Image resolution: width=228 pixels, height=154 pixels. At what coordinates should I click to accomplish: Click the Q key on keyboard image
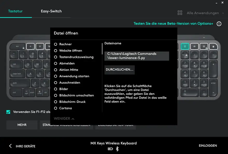point(28,64)
